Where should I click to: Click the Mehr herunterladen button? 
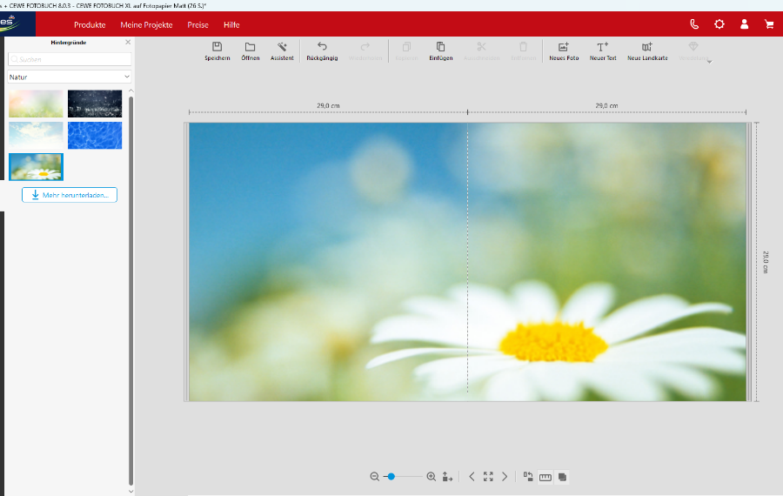click(70, 195)
